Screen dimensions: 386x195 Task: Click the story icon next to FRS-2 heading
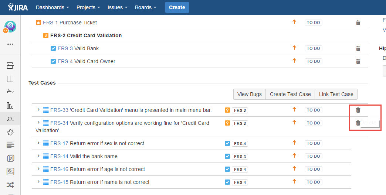(x=46, y=35)
